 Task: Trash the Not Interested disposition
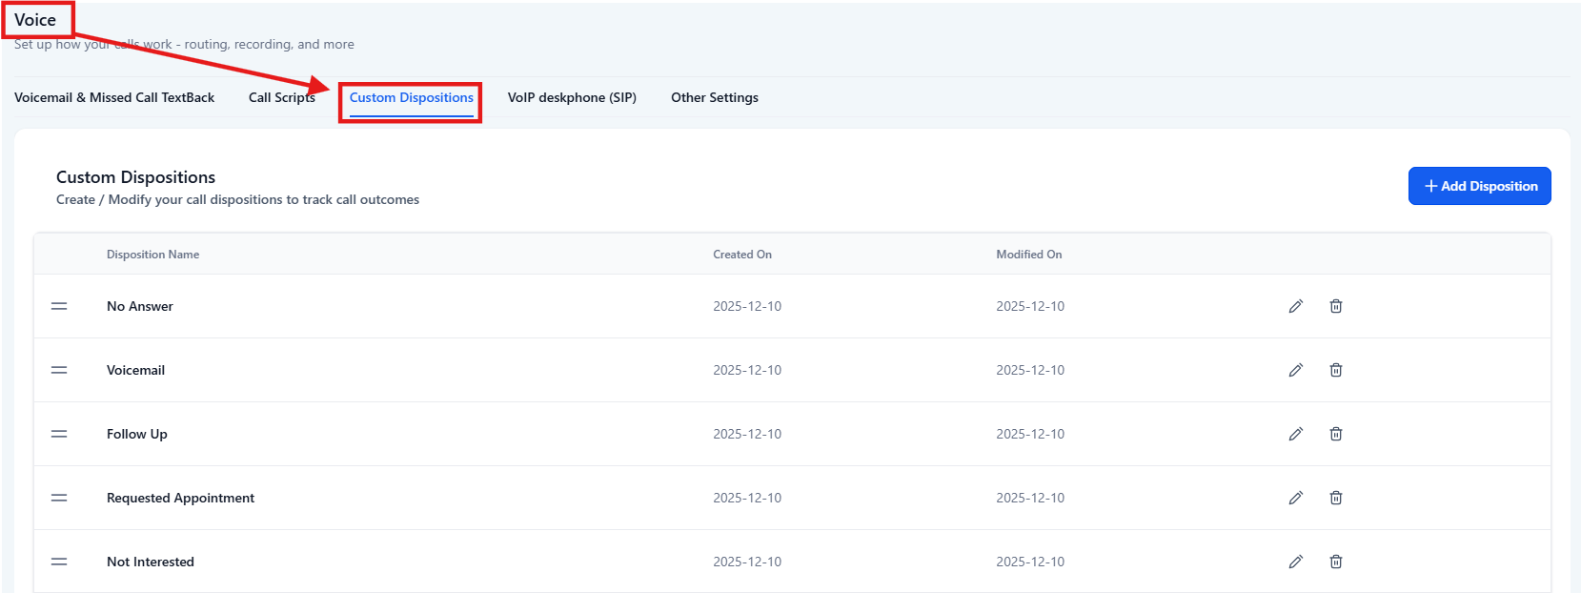1336,562
